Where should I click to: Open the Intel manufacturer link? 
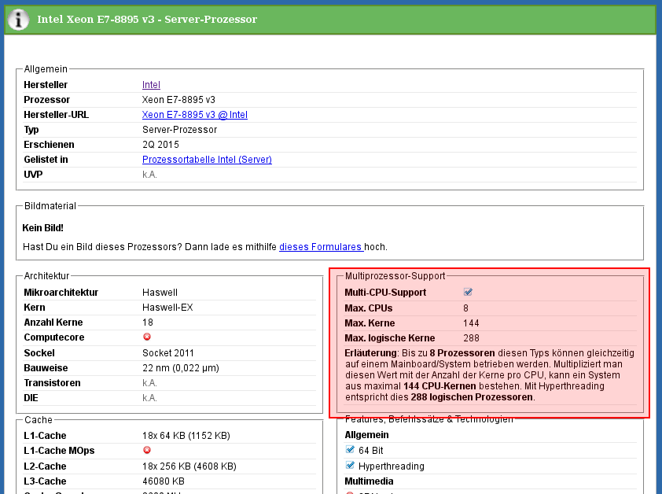point(151,85)
